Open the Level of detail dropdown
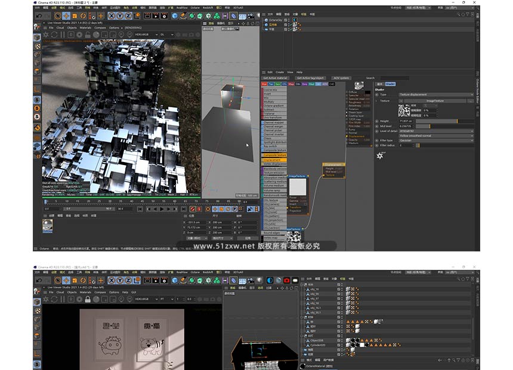The width and height of the screenshot is (513, 370). tap(436, 131)
